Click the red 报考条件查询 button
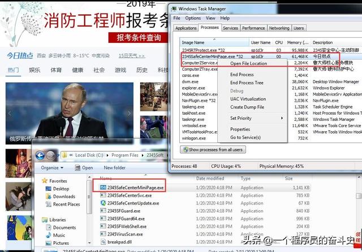 (x=138, y=37)
